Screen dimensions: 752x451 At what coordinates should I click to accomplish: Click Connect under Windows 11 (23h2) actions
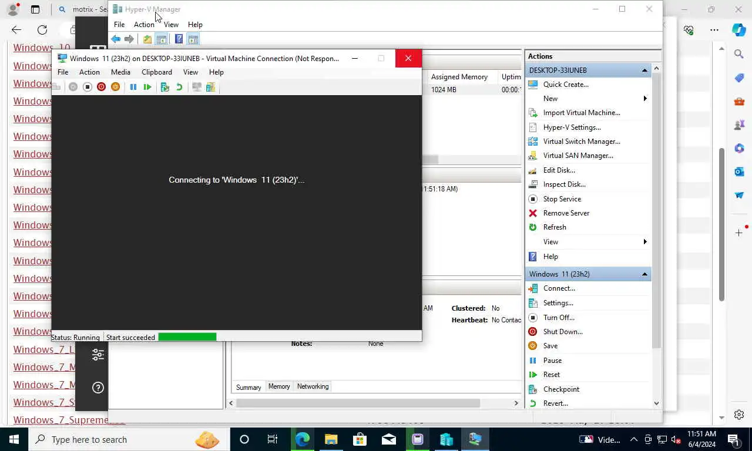point(559,288)
